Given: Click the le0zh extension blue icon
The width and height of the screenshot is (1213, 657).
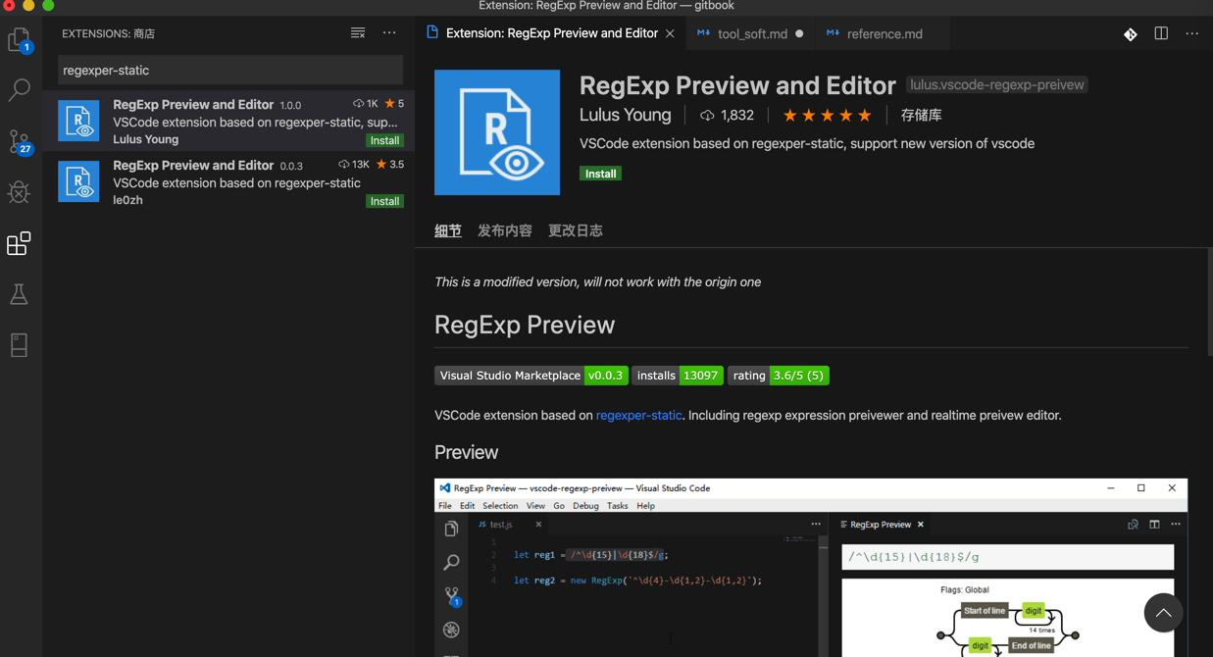Looking at the screenshot, I should pyautogui.click(x=78, y=181).
